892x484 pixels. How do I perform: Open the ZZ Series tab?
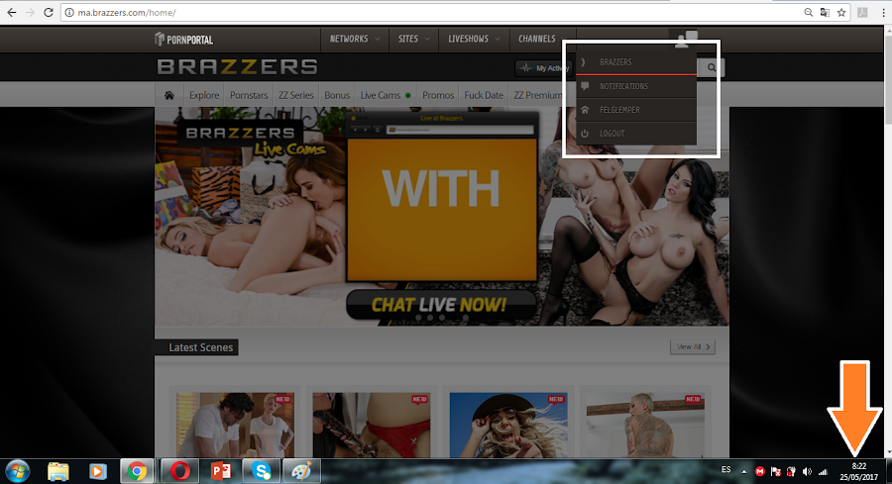(x=295, y=95)
